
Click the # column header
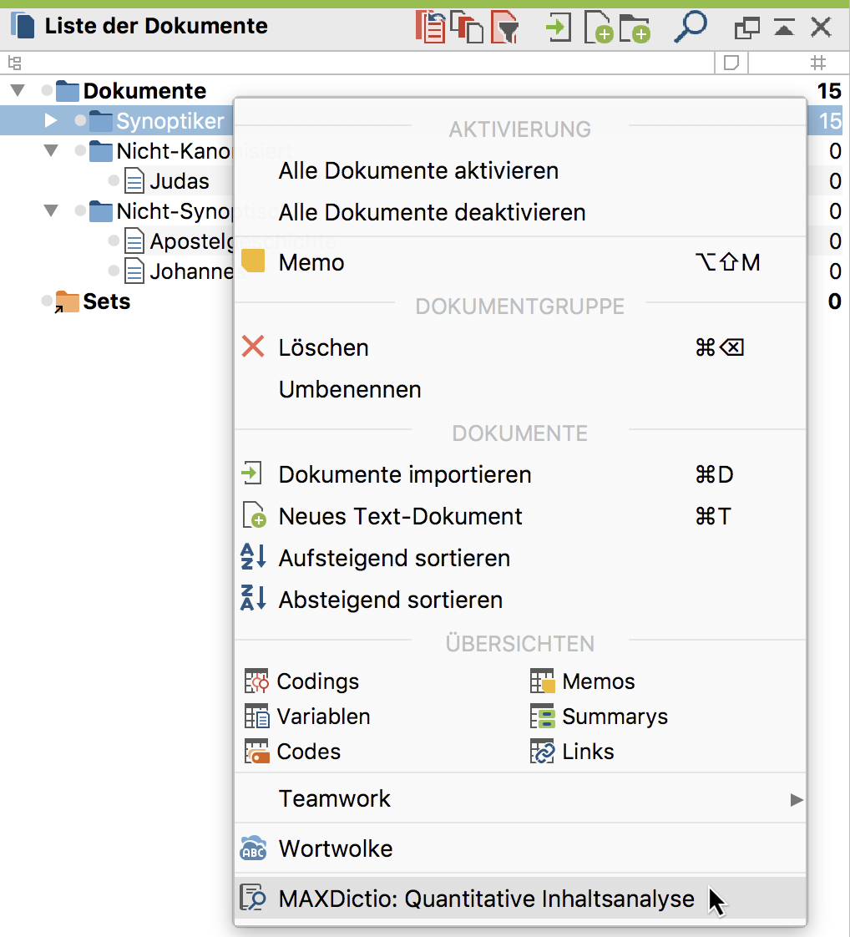pos(818,62)
